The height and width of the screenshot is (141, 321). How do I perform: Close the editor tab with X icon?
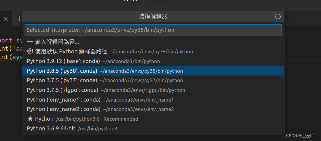pos(5,19)
